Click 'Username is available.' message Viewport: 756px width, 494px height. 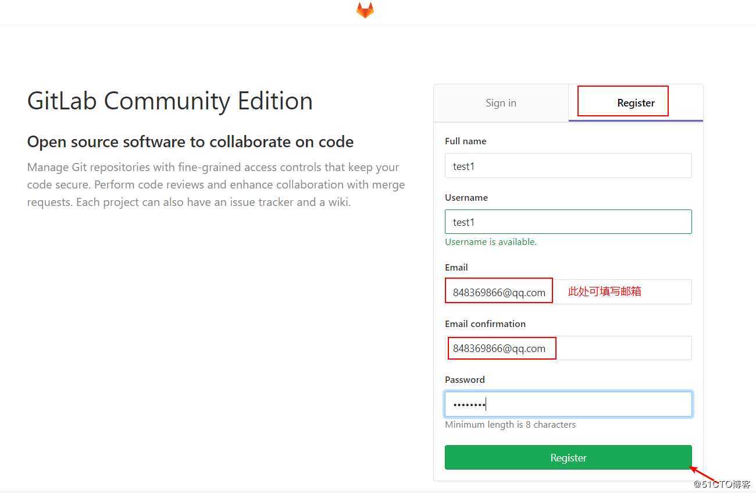tap(491, 242)
